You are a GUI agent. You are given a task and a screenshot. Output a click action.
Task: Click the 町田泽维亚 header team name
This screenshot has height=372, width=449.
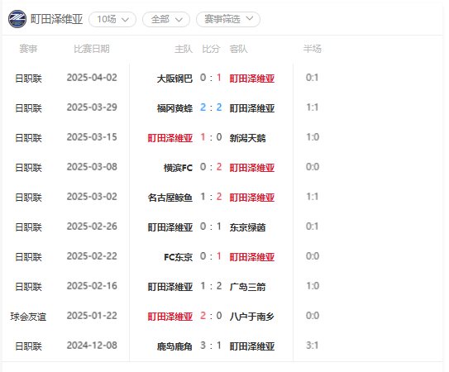pos(56,19)
